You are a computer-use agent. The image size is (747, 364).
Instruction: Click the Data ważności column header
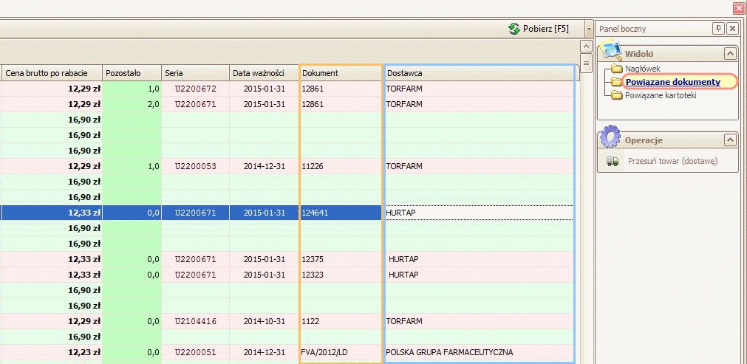pyautogui.click(x=264, y=73)
